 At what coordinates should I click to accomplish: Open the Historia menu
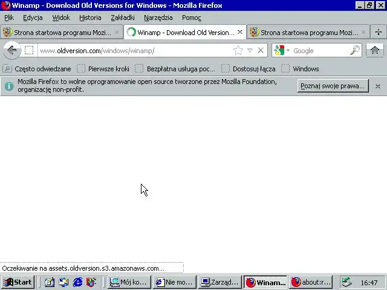point(90,18)
